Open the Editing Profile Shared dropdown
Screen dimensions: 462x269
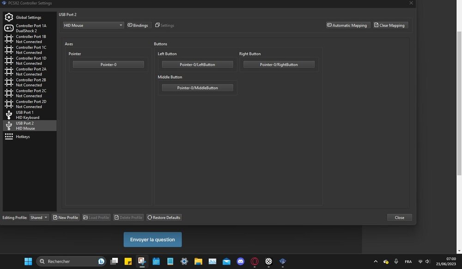pos(39,217)
